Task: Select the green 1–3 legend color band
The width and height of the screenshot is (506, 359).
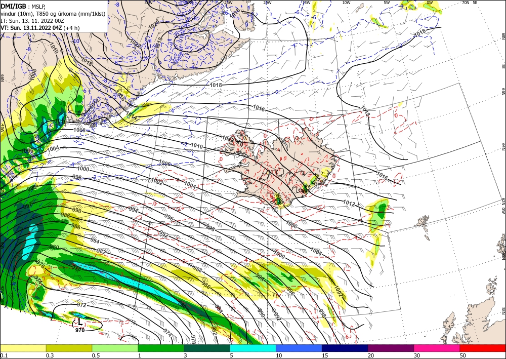Action: pos(161,348)
